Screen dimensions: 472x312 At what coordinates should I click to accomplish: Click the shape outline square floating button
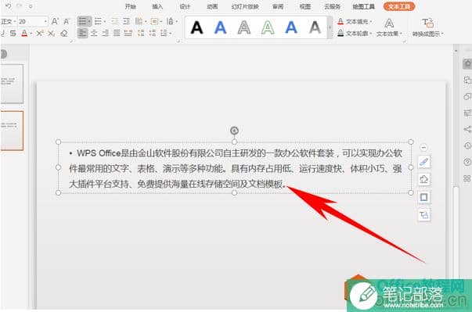pos(423,198)
